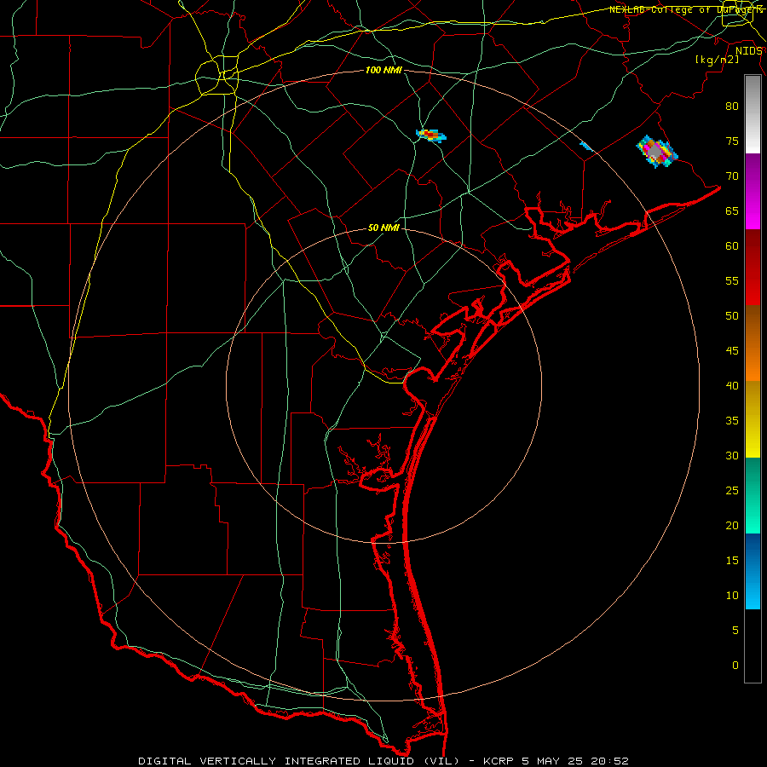Pick the red band on the VIL color scale
767x767 pixels.
tap(753, 268)
